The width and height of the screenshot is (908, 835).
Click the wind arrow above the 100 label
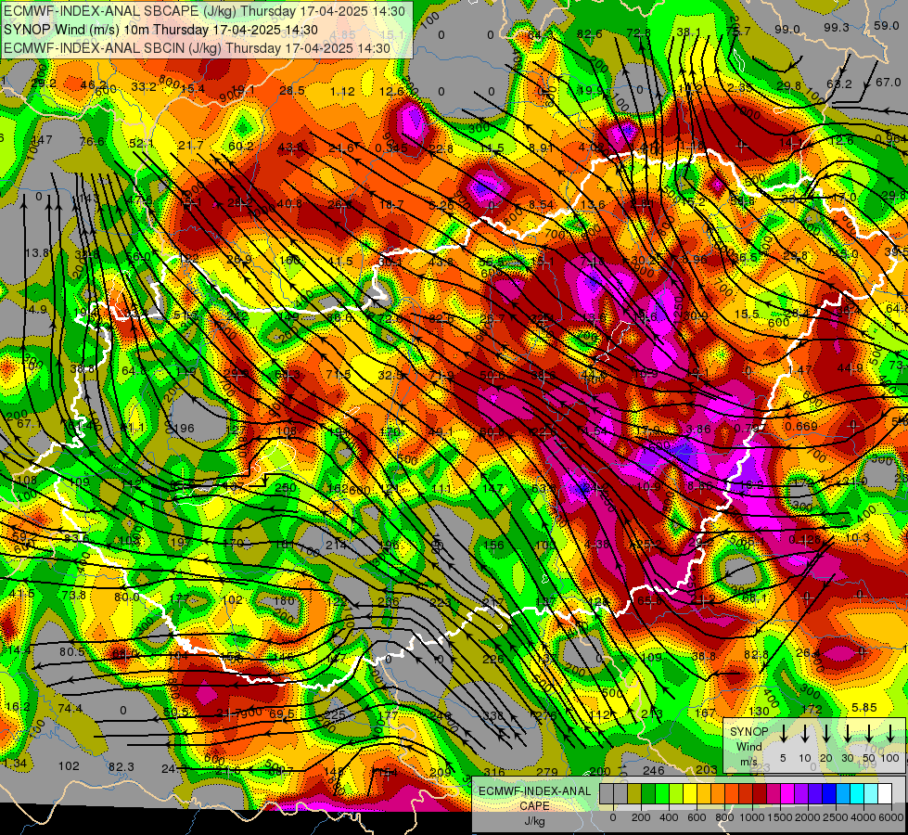(890, 733)
